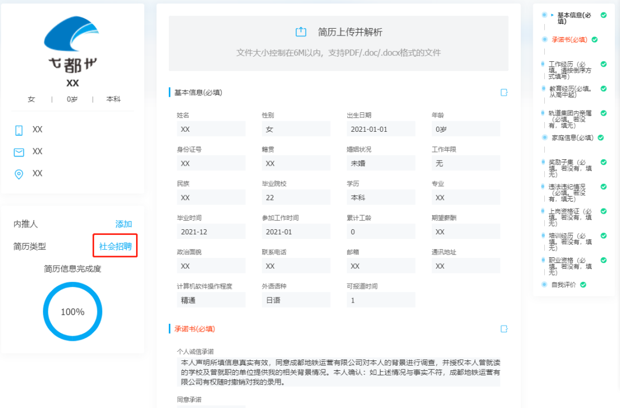Click the 100% completion progress circle
Screen dimensions: 620x408
pos(72,311)
